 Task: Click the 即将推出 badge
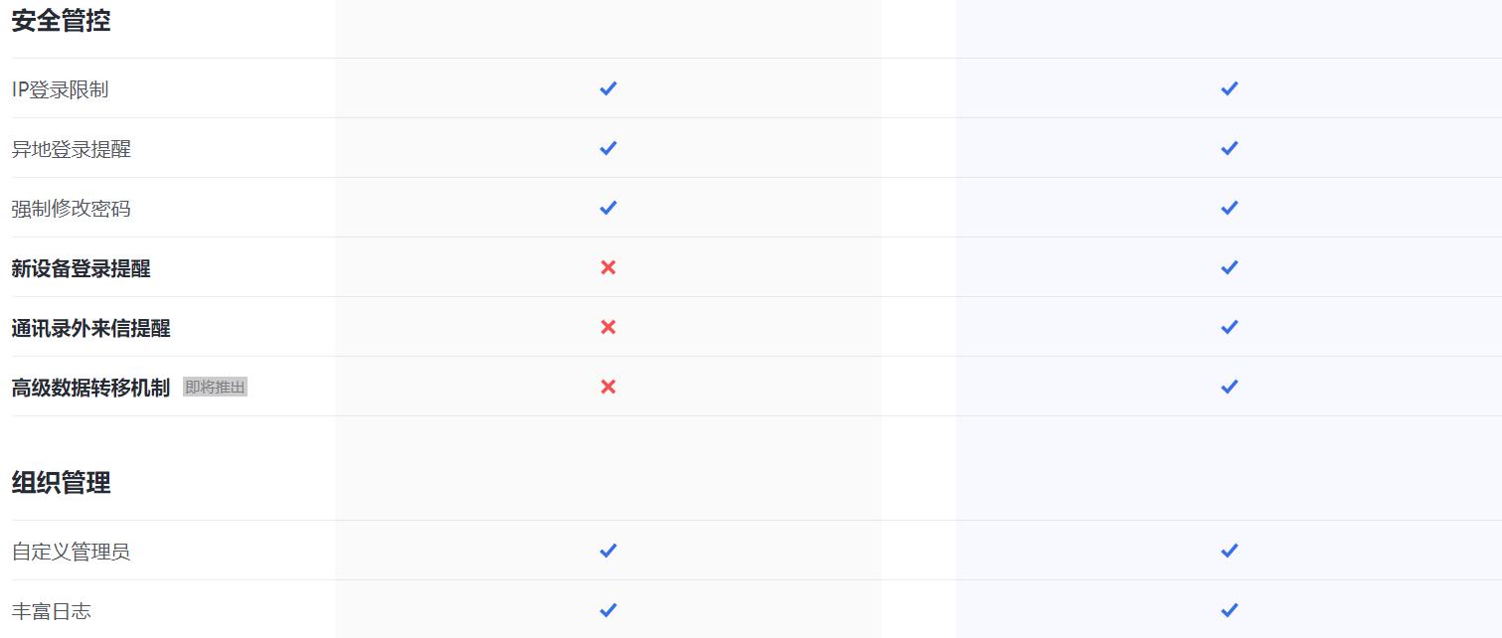[x=215, y=388]
